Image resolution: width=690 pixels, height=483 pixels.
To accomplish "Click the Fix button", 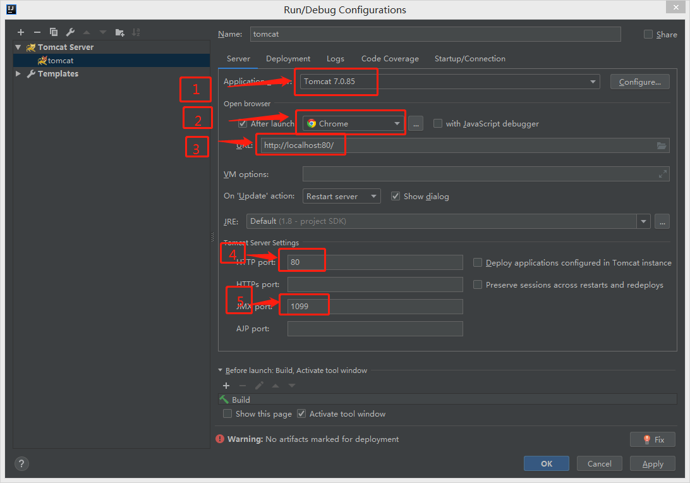I will (x=653, y=439).
